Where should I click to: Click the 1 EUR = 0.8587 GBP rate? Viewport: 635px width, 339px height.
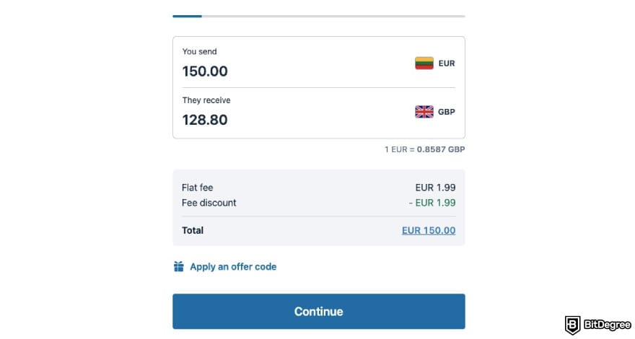click(x=424, y=149)
